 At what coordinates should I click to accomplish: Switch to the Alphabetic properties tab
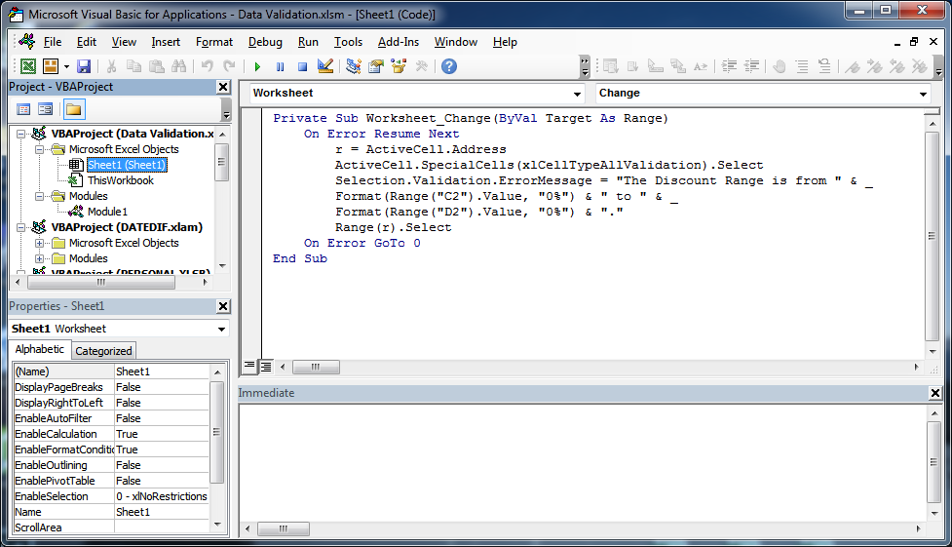tap(40, 349)
